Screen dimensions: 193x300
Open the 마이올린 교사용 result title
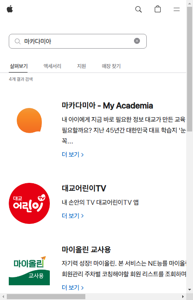click(86, 249)
